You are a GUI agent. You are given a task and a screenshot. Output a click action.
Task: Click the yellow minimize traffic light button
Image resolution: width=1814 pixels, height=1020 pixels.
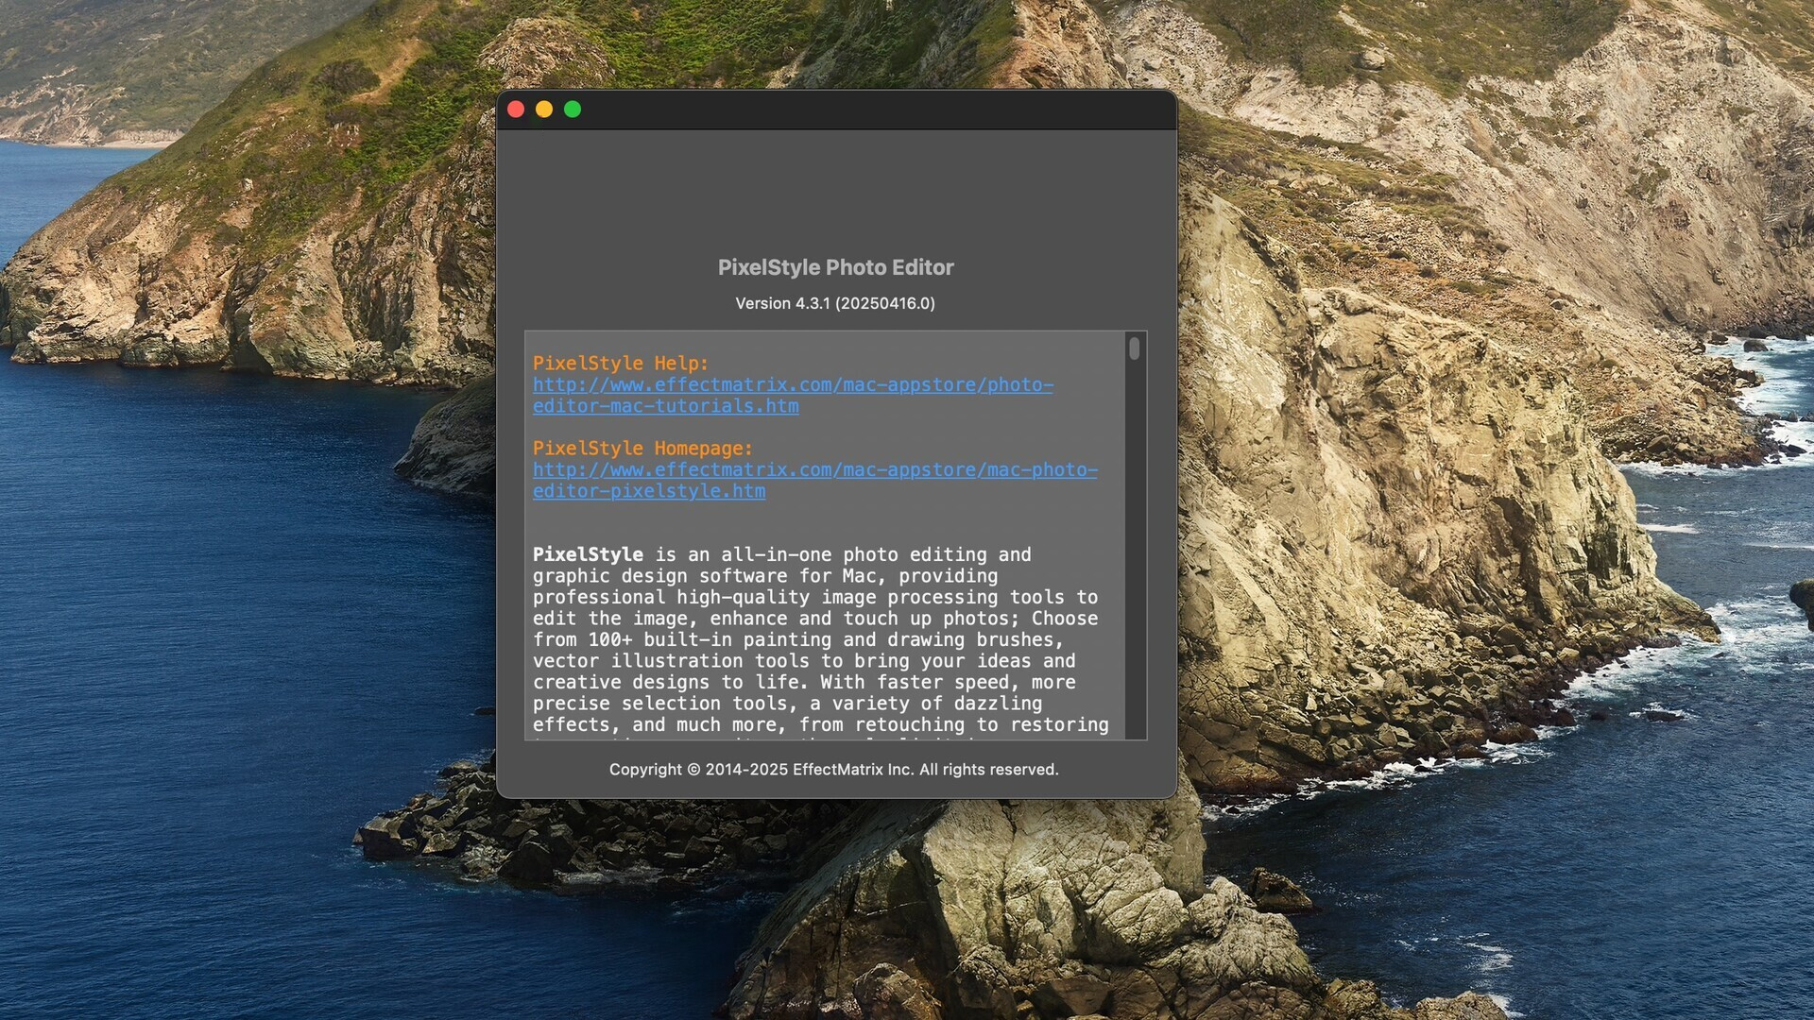coord(544,110)
